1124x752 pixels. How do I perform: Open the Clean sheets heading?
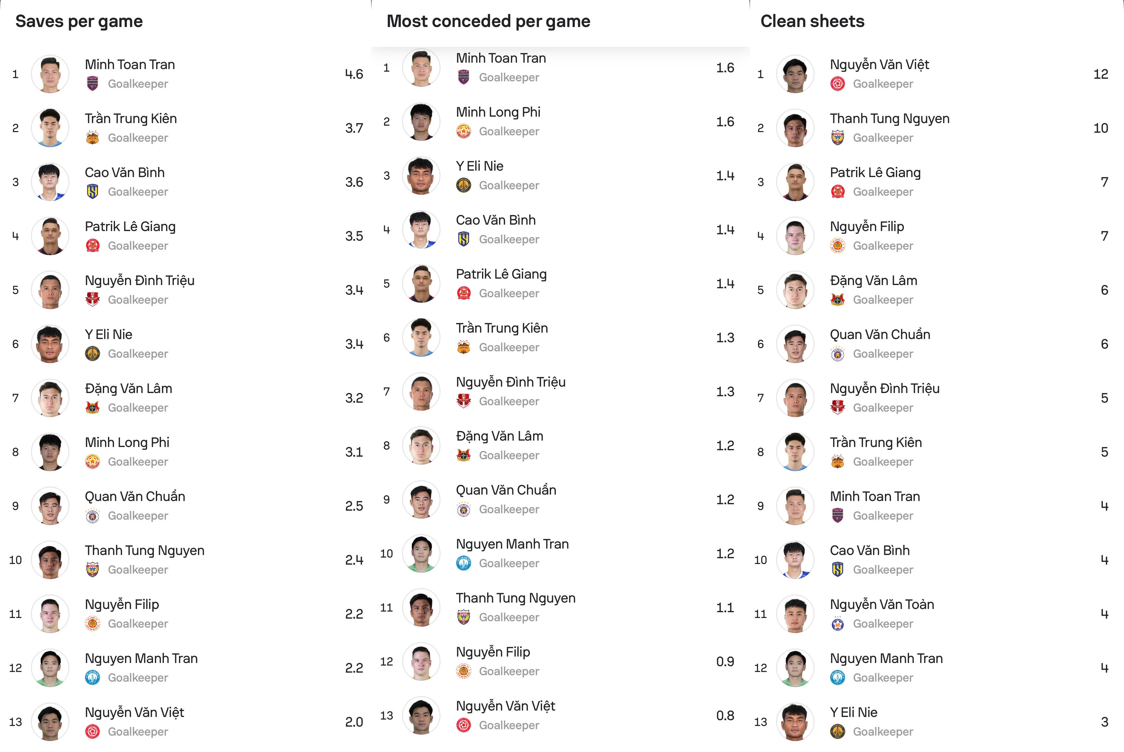pyautogui.click(x=812, y=21)
